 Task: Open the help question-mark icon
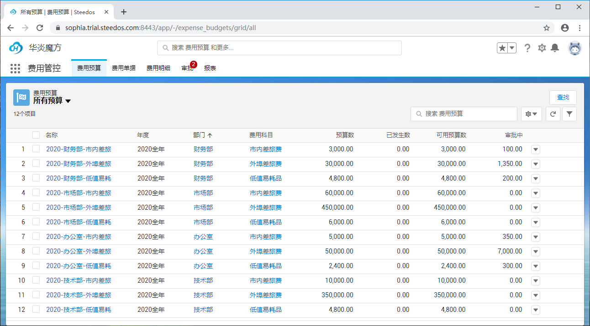pos(527,47)
